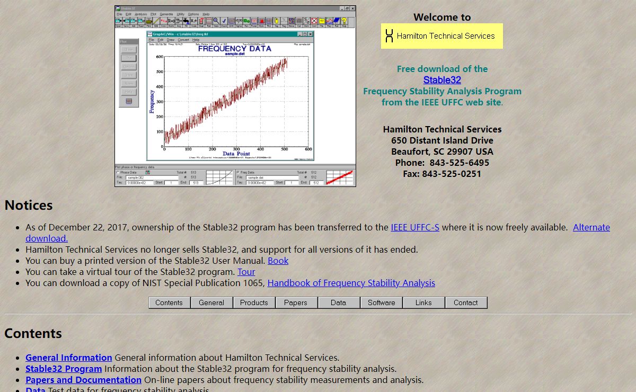The image size is (636, 392).
Task: Click 'Free download of the' text
Action: (x=442, y=69)
